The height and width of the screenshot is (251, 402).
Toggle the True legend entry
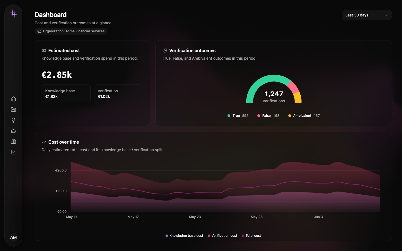click(x=238, y=116)
